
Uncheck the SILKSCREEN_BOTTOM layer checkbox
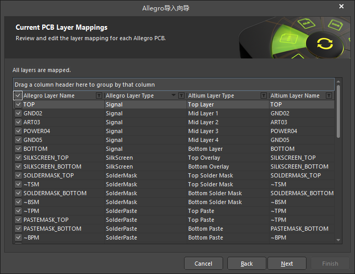tap(18, 166)
